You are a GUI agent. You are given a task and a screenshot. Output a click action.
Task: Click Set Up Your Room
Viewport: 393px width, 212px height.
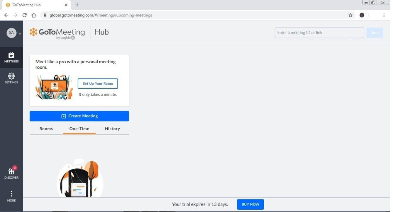click(98, 83)
